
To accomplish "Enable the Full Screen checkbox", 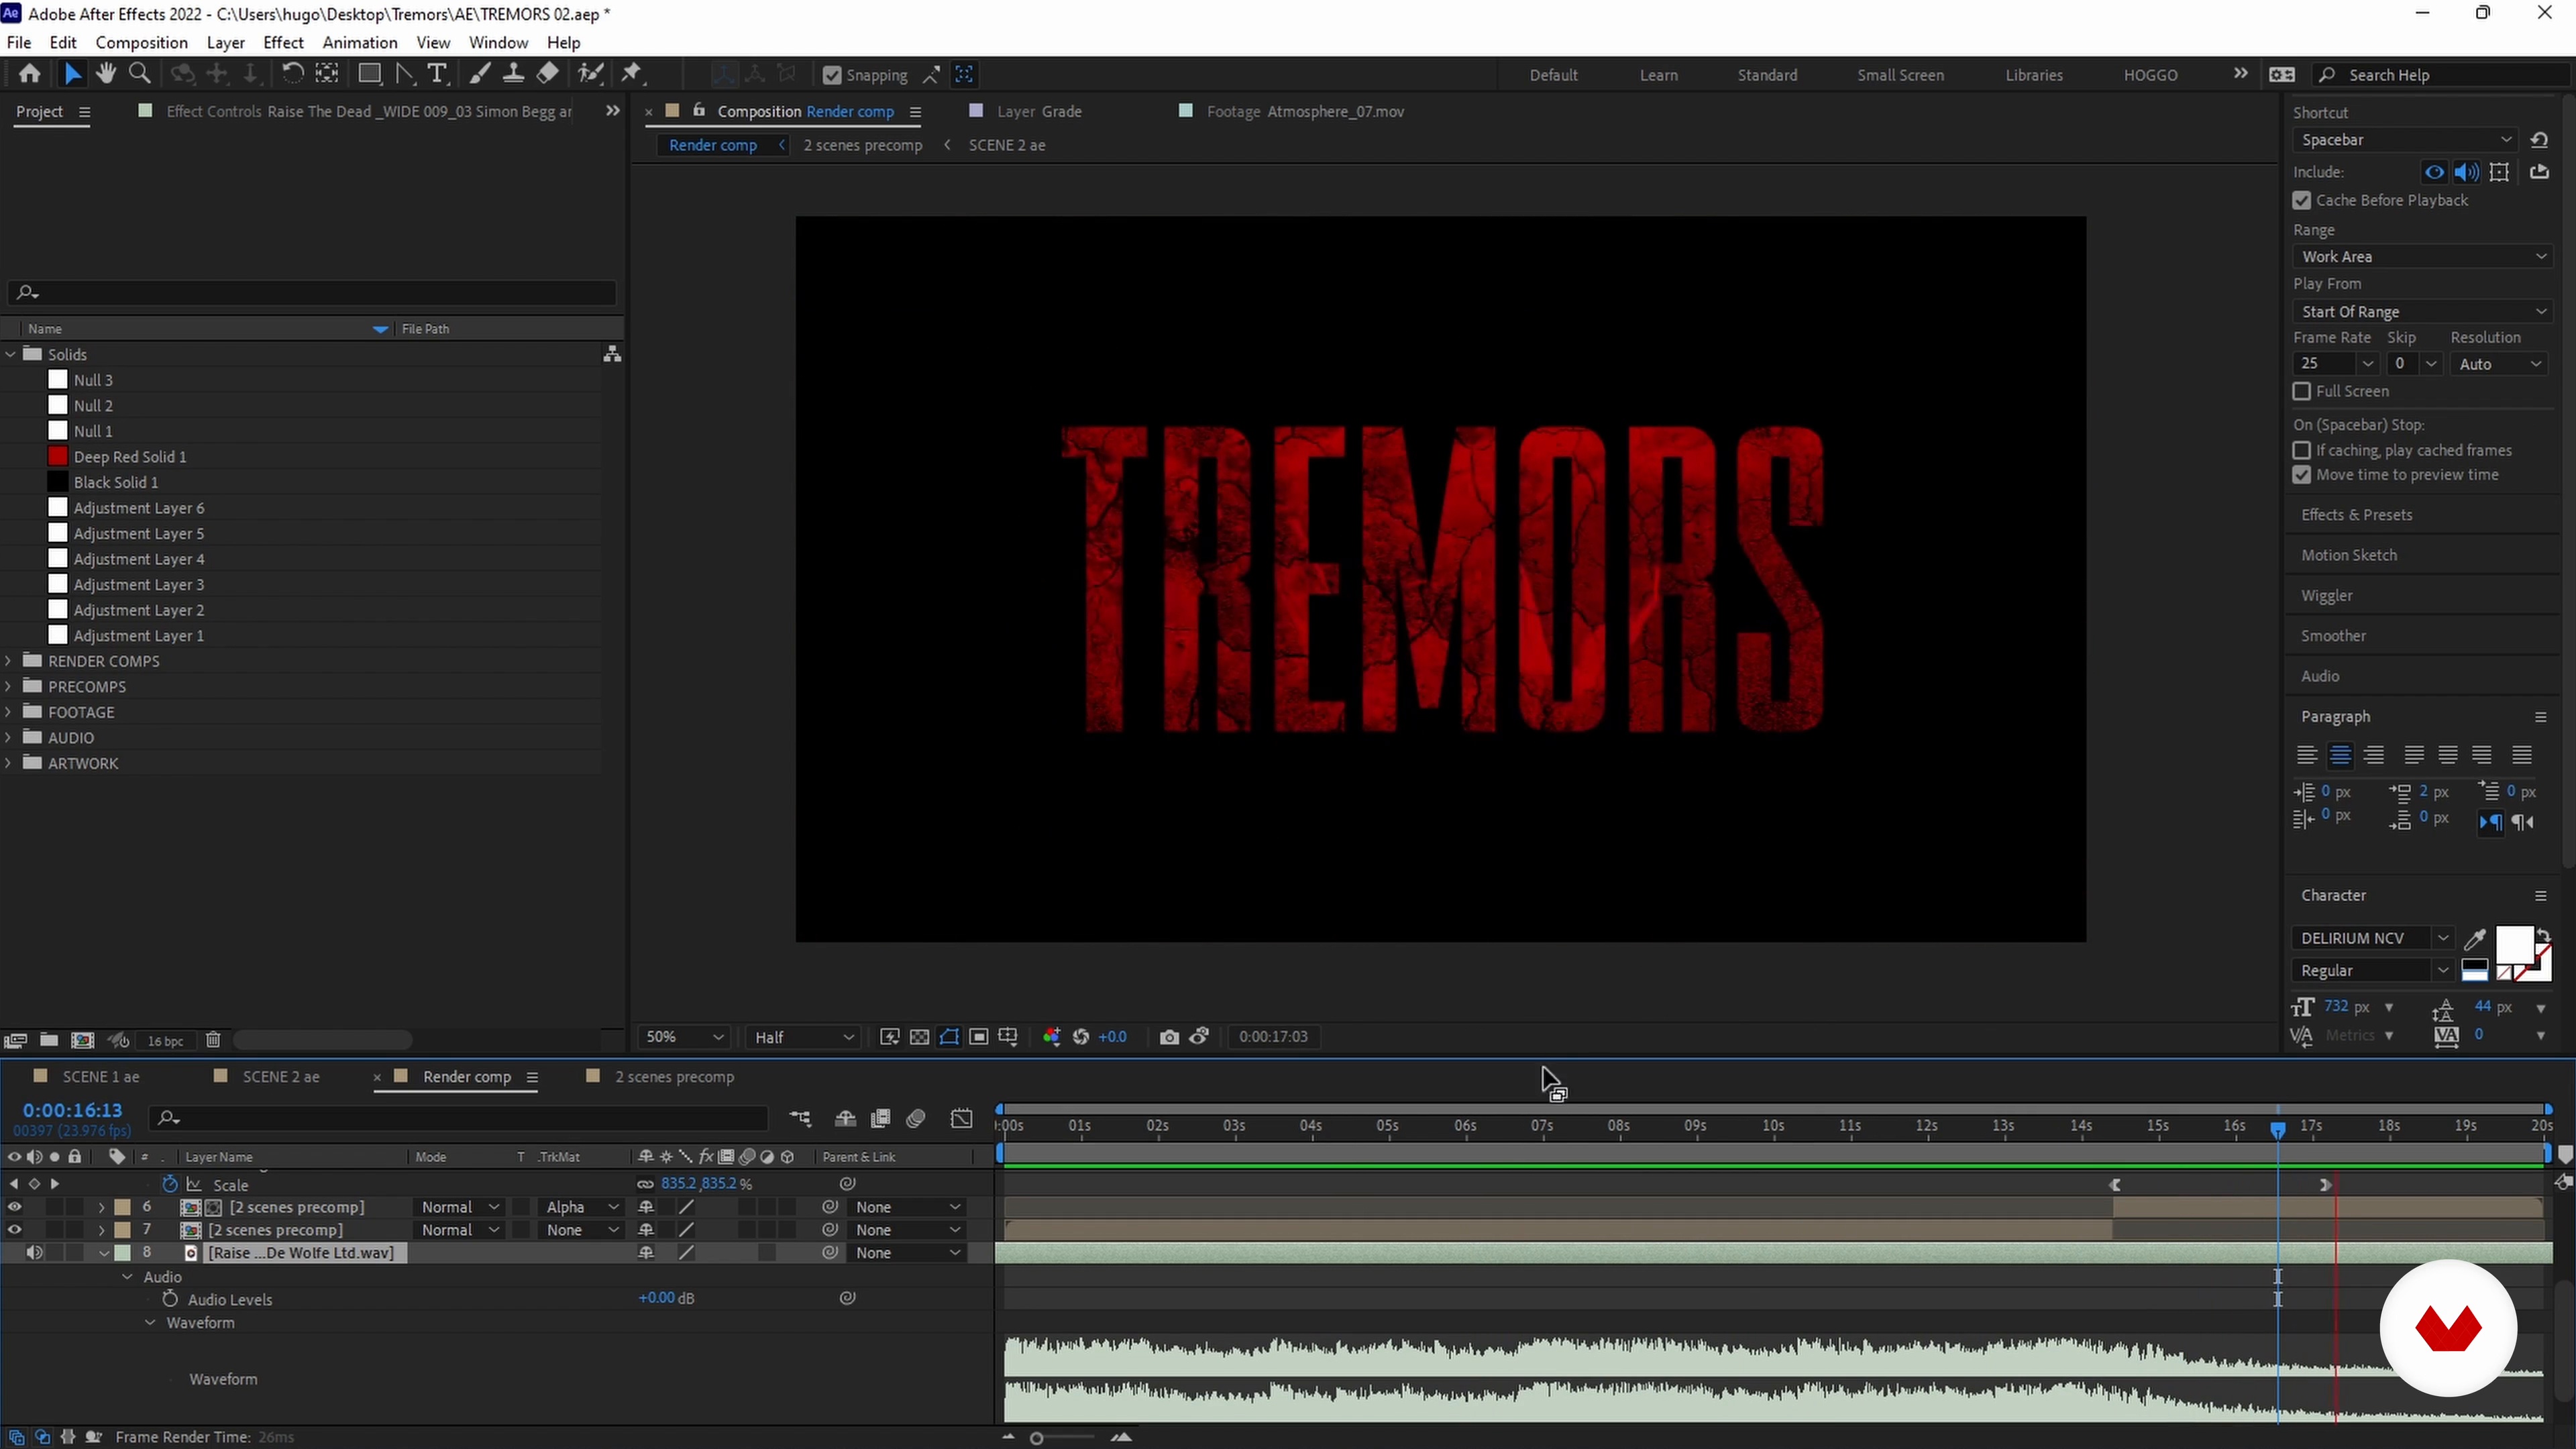I will (x=2302, y=391).
